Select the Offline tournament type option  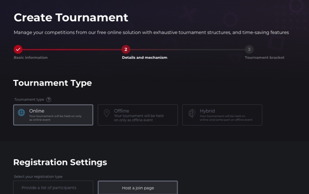tap(138, 115)
